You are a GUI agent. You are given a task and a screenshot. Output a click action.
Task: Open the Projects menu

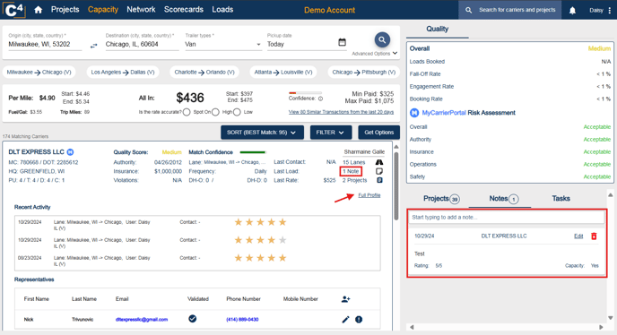(x=65, y=10)
